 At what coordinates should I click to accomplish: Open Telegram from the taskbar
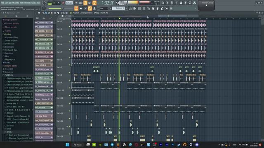(112, 145)
